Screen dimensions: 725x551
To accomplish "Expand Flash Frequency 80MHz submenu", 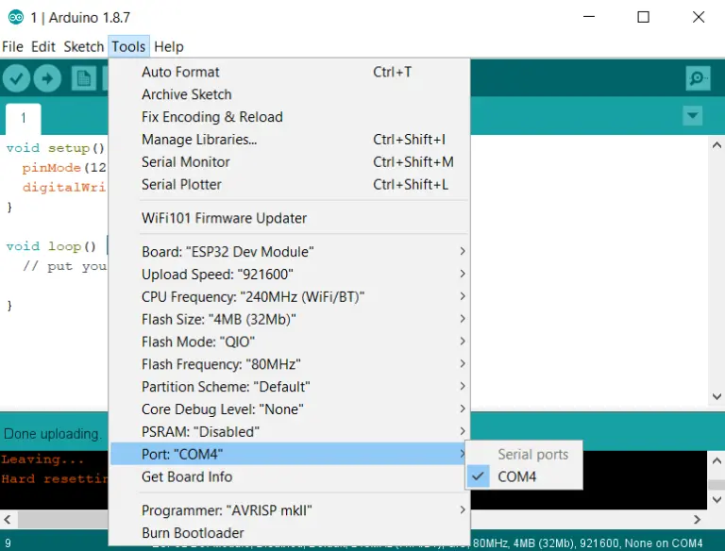I will (290, 364).
